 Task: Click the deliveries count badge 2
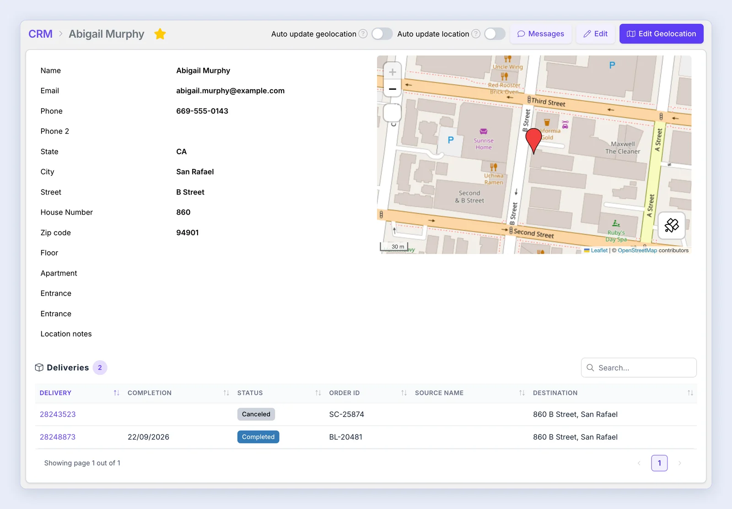(x=100, y=368)
